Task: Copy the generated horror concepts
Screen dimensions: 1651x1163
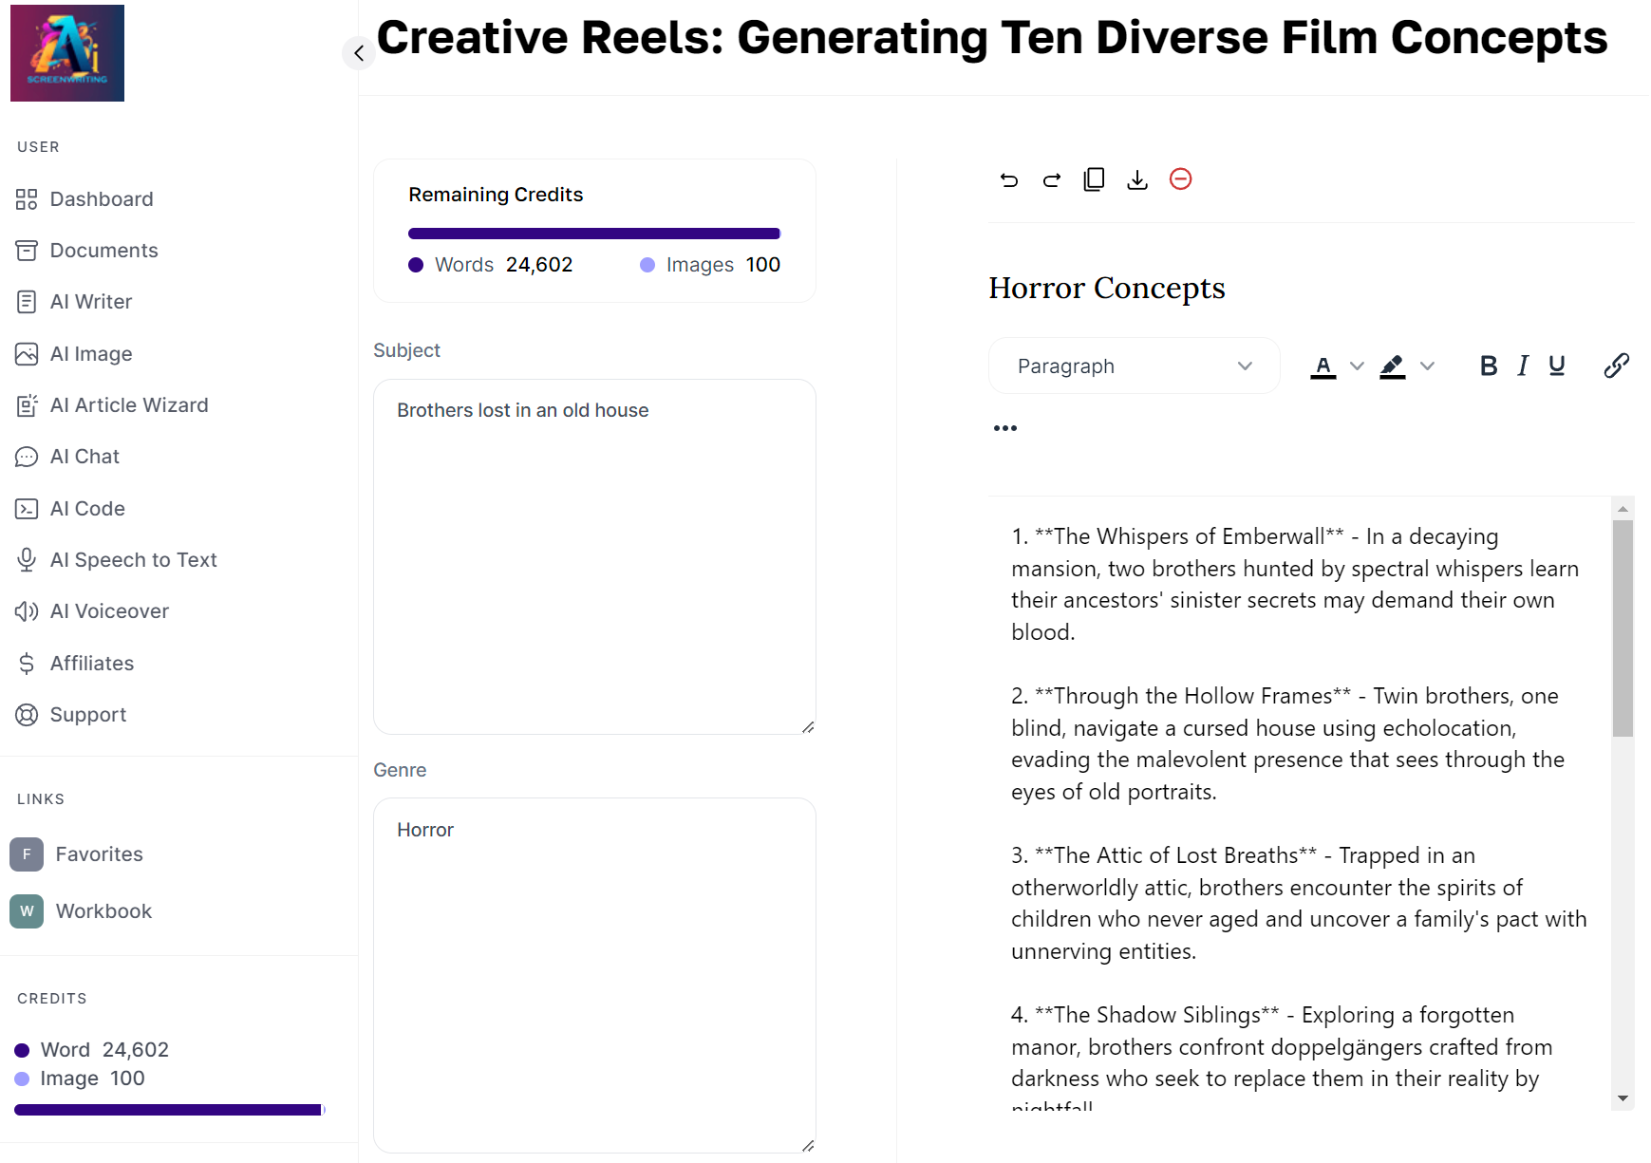Action: click(x=1094, y=178)
